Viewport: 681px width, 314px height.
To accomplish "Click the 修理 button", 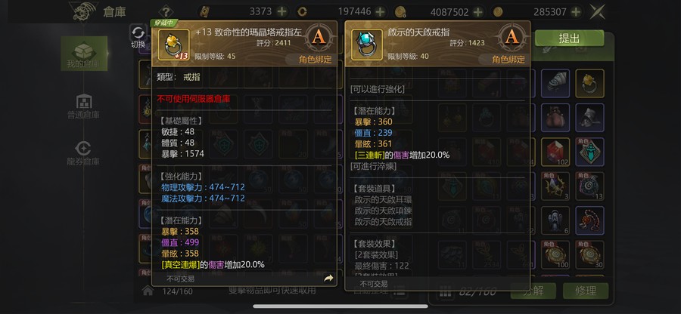I will pos(586,291).
